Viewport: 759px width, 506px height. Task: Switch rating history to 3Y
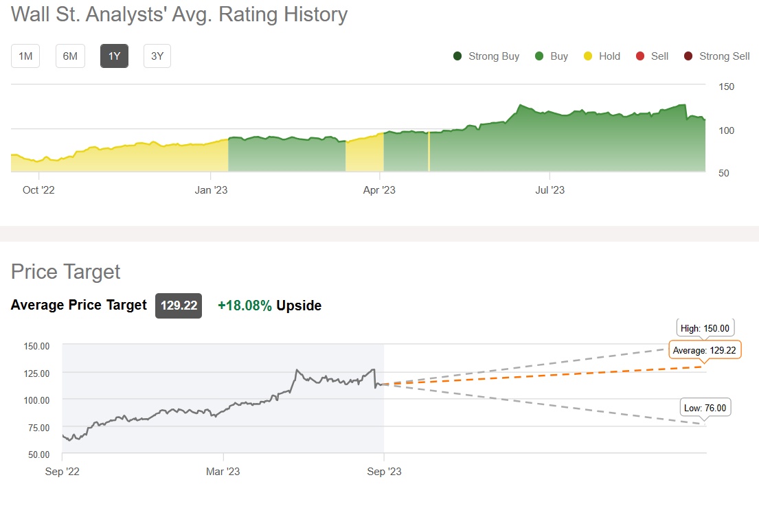[x=157, y=56]
